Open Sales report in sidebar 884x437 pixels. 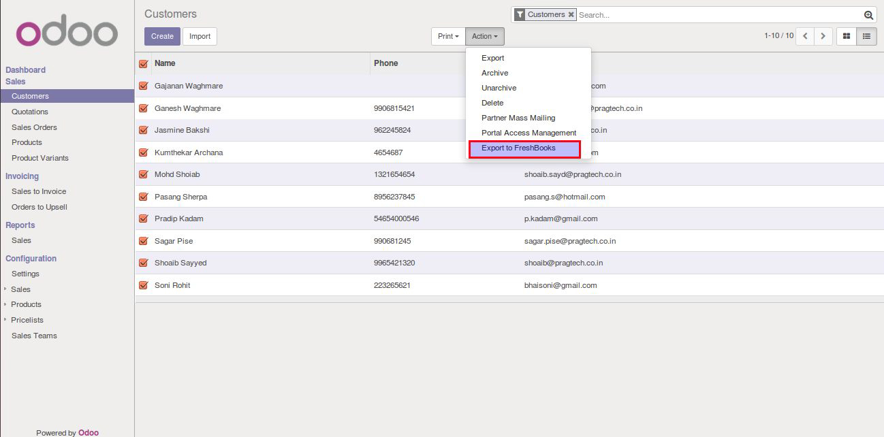21,240
